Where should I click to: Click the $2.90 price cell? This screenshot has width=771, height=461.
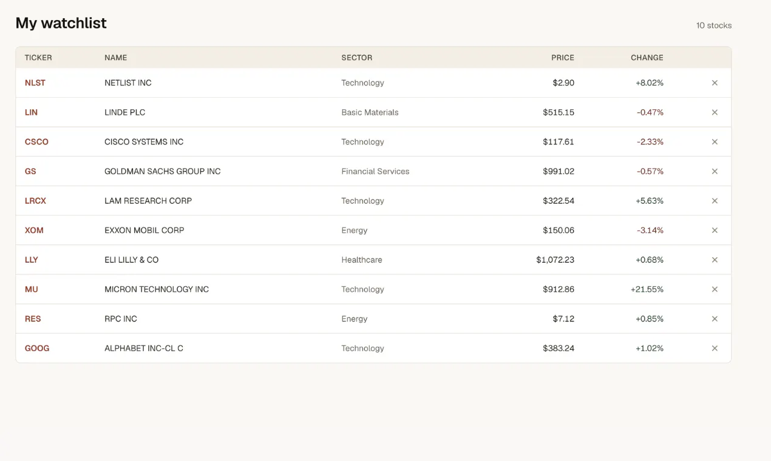(x=563, y=82)
